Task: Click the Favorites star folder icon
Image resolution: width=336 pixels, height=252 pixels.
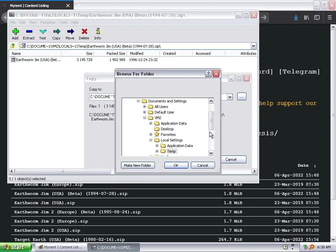Action: 157,134
